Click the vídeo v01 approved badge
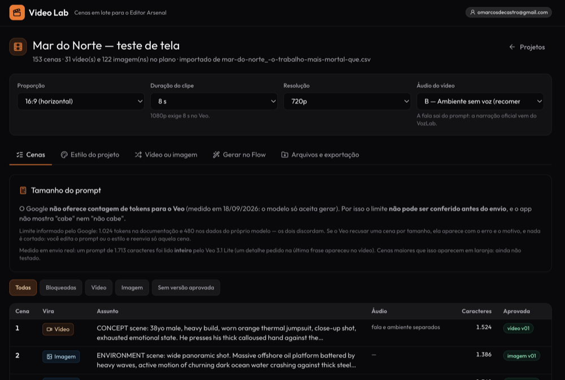The height and width of the screenshot is (380, 565). [518, 329]
